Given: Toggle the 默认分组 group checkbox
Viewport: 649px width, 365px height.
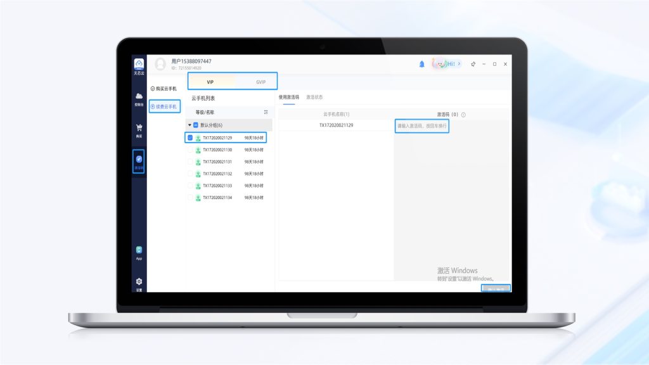Looking at the screenshot, I should coord(196,125).
